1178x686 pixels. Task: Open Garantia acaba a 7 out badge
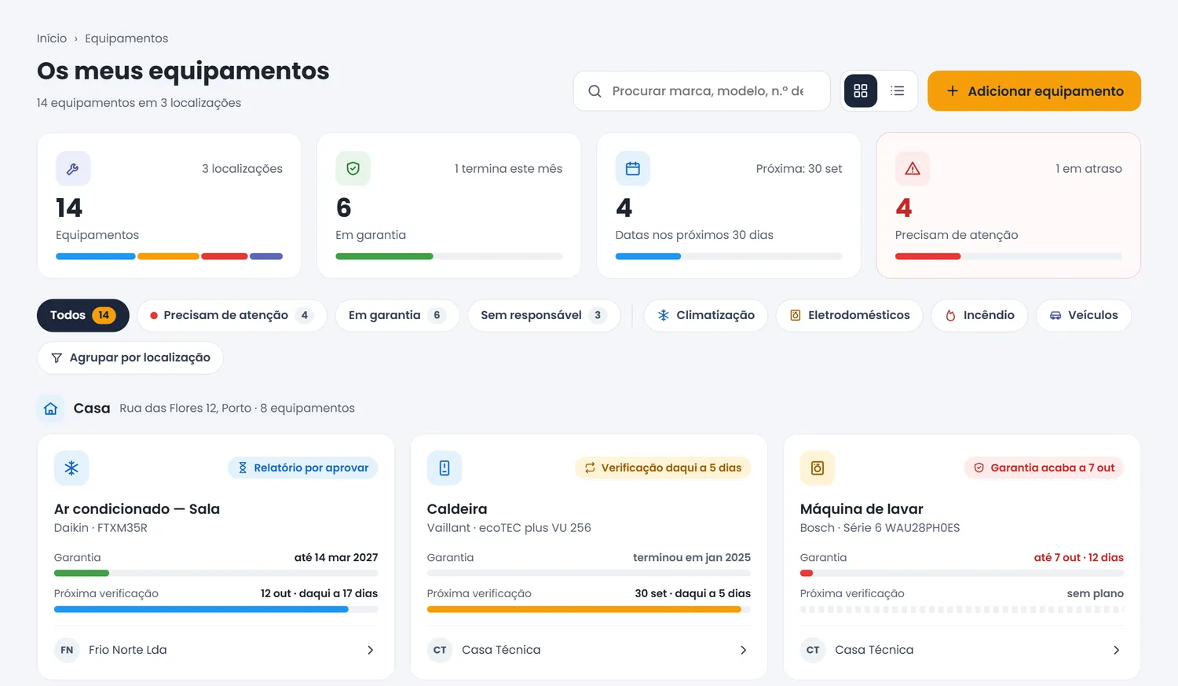click(x=1044, y=468)
